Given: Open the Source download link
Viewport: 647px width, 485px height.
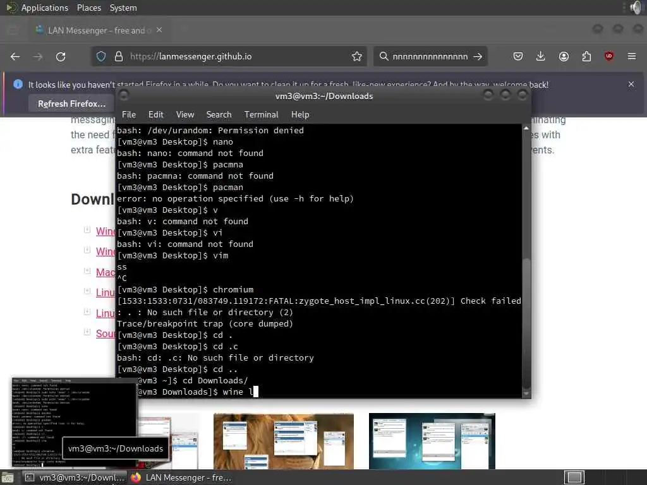Looking at the screenshot, I should pos(106,333).
